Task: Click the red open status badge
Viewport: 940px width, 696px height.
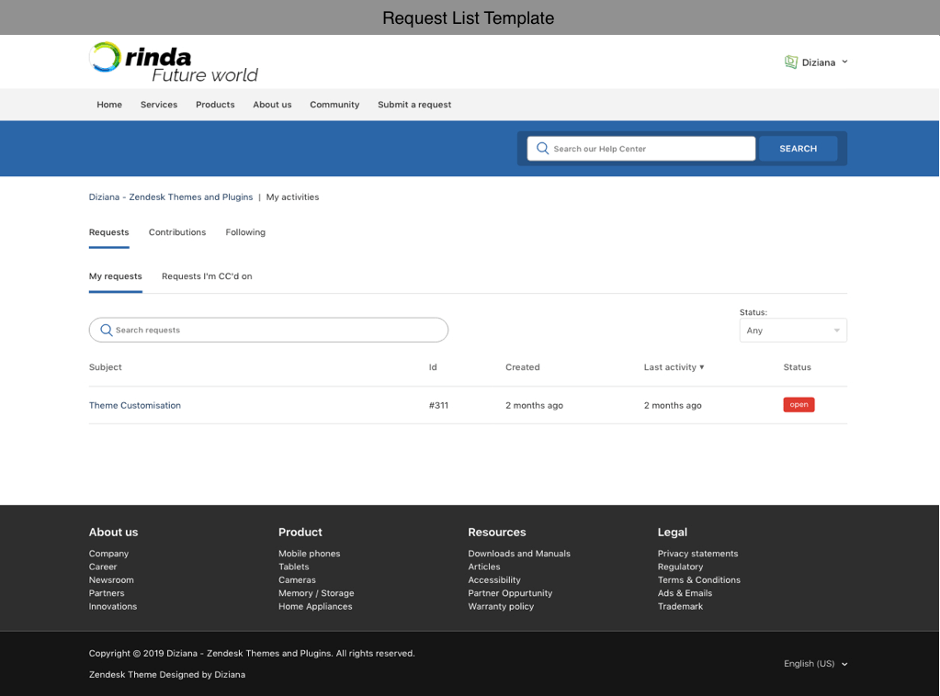Action: [x=798, y=405]
